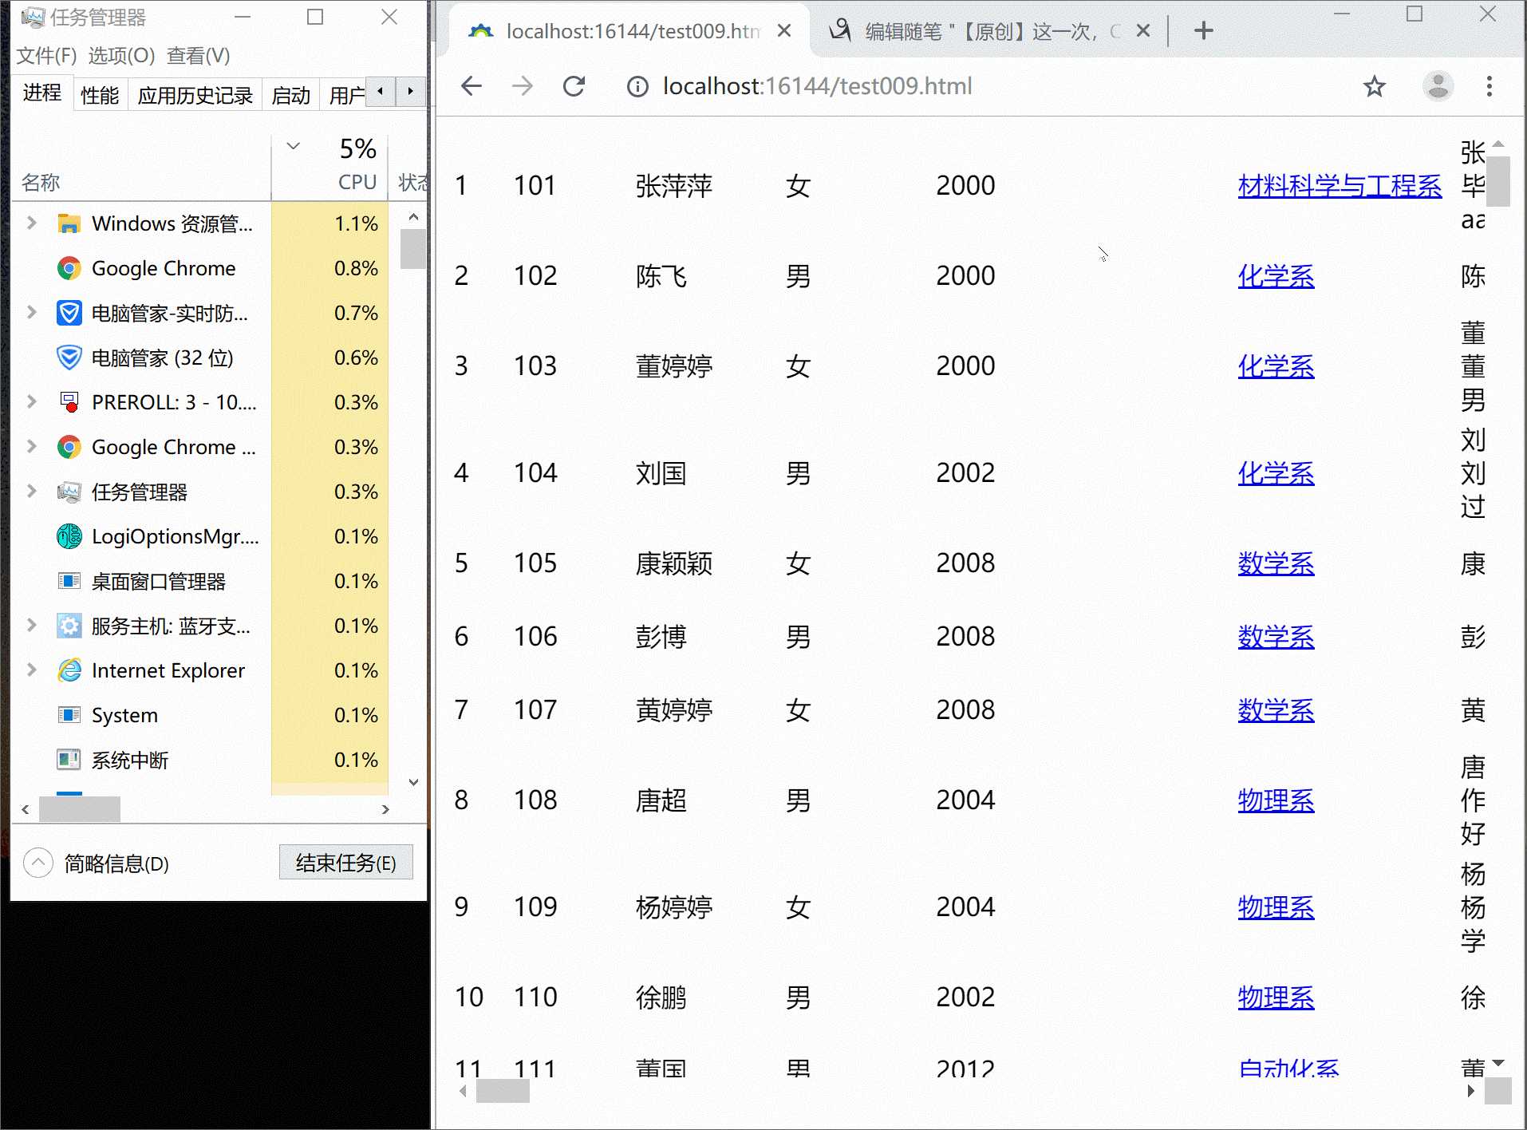Screen dimensions: 1527x1130
Task: Click the Windows Explorer process icon
Action: tap(69, 224)
